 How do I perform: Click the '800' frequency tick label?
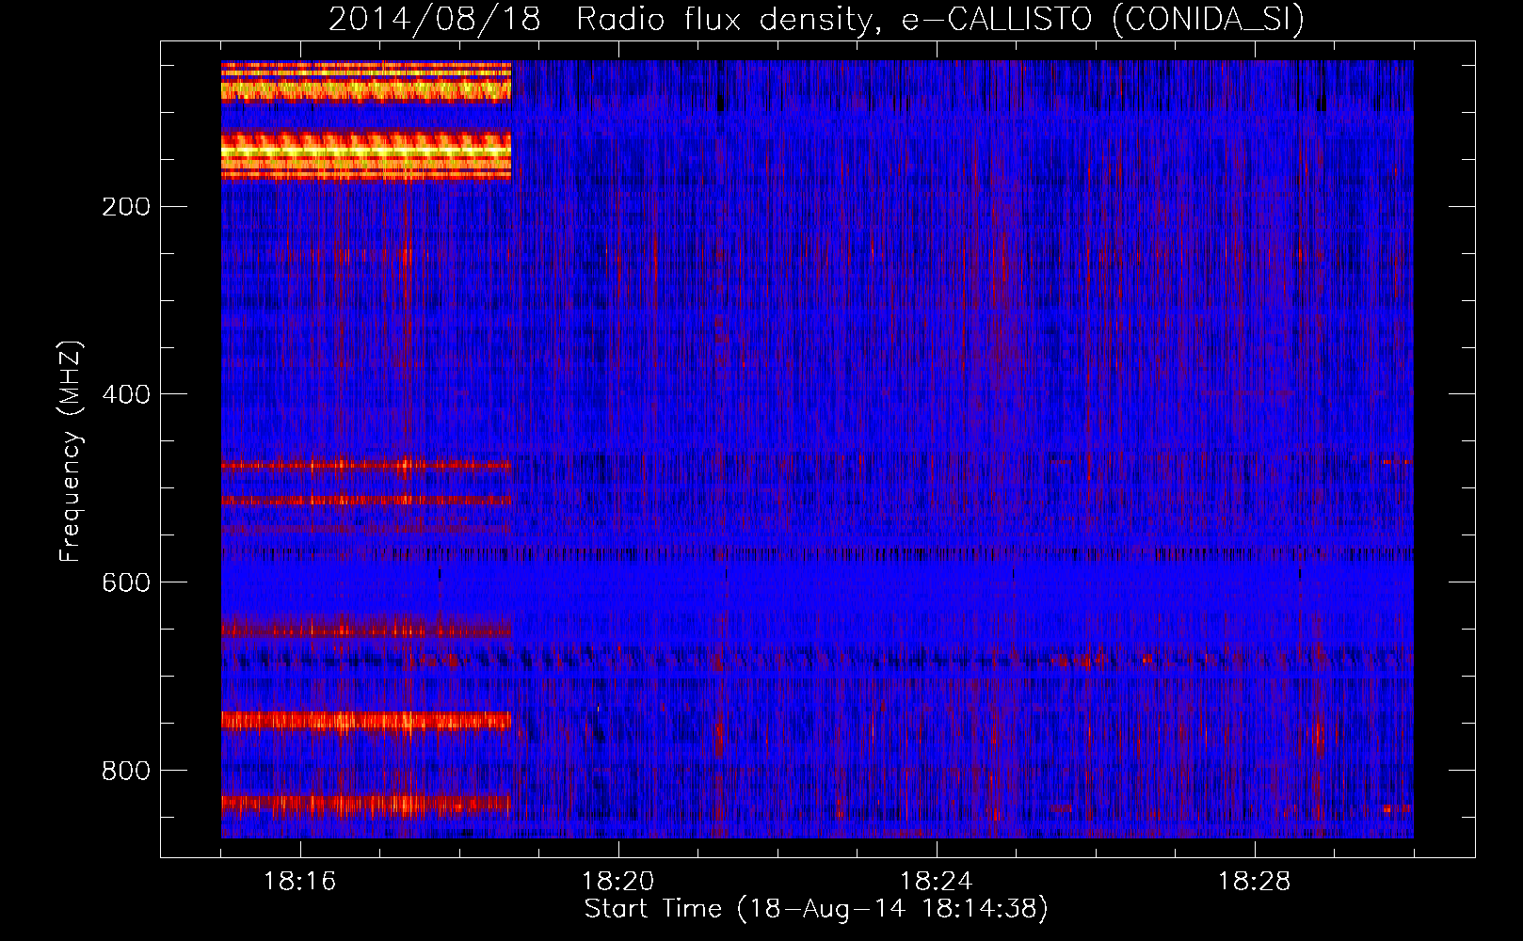point(125,771)
